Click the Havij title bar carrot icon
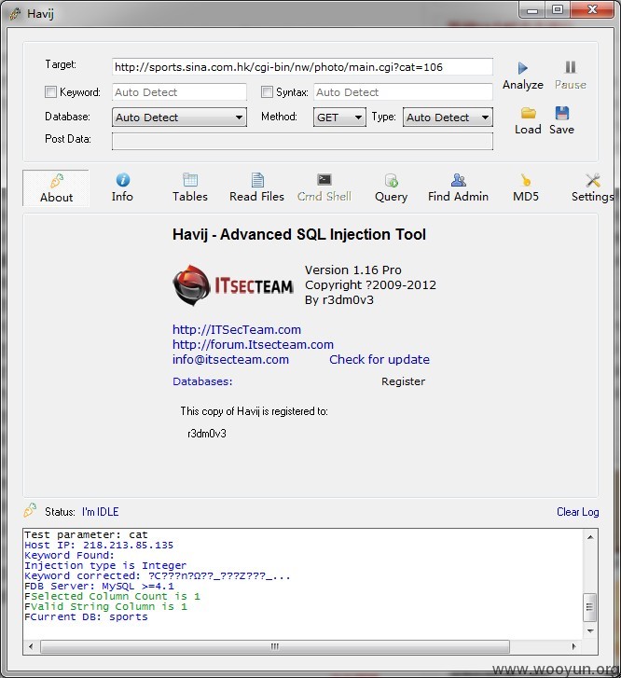This screenshot has height=678, width=621. point(15,14)
